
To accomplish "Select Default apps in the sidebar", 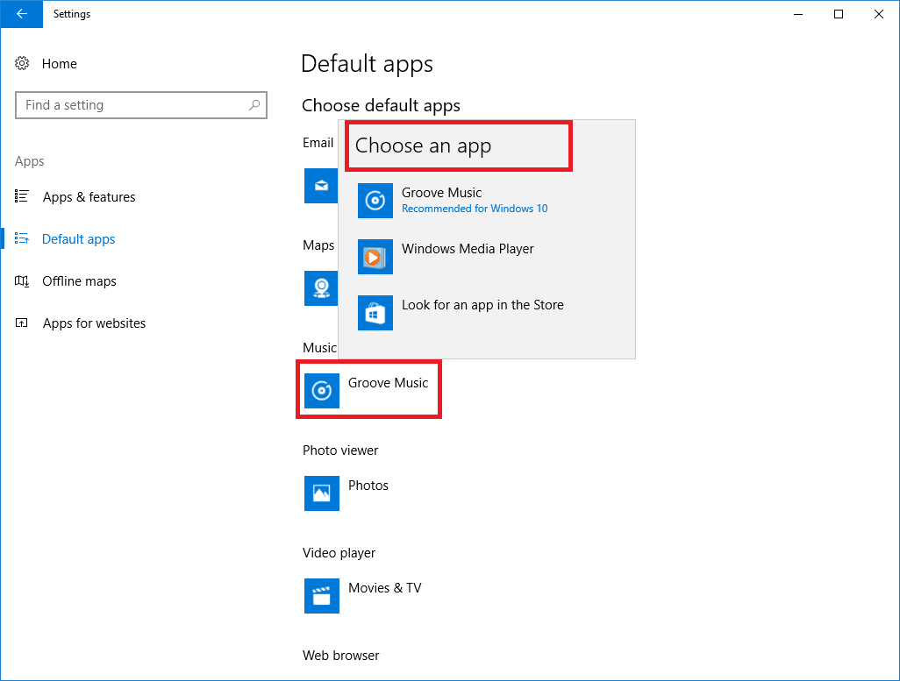I will (x=78, y=238).
